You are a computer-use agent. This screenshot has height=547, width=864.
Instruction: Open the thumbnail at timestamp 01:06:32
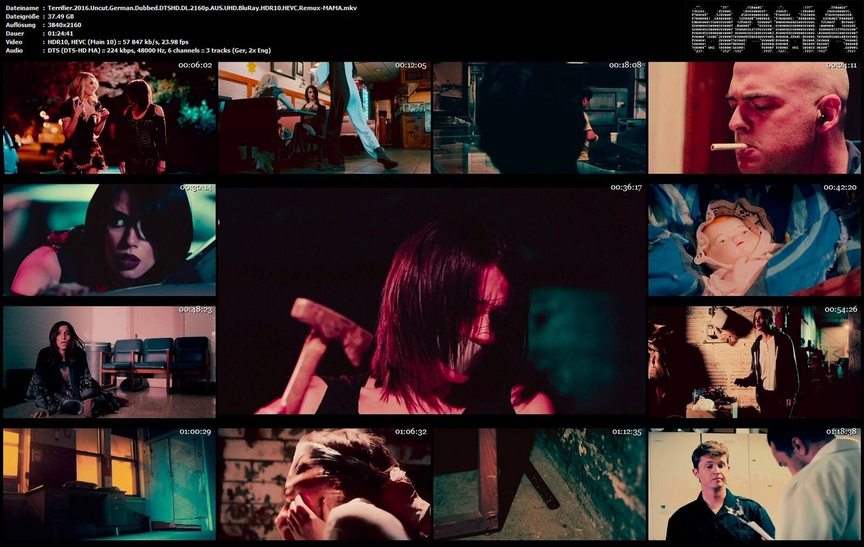point(324,484)
